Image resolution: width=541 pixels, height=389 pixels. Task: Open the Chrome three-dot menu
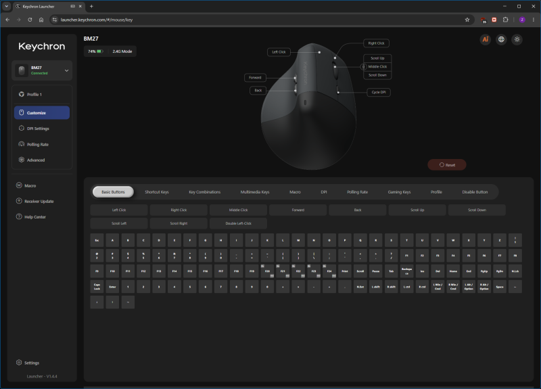[534, 20]
